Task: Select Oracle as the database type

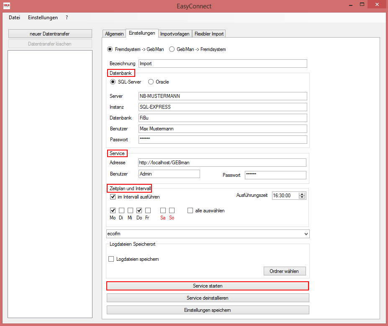Action: click(150, 81)
